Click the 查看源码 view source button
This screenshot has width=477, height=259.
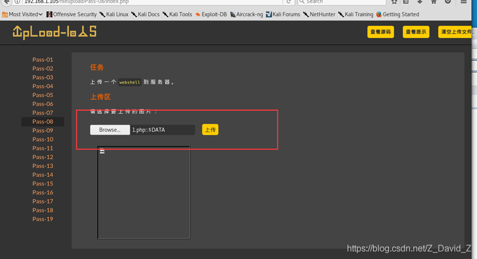click(381, 32)
